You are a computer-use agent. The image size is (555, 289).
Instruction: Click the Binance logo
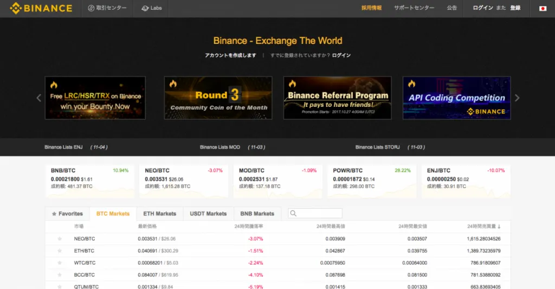(41, 8)
